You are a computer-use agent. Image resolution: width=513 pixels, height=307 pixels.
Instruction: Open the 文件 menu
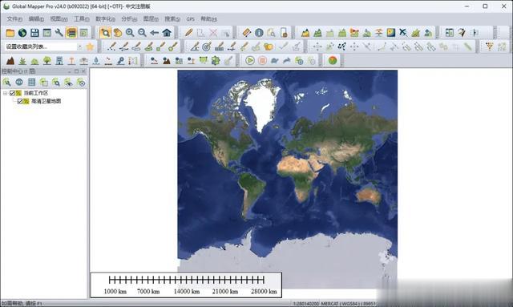(x=14, y=19)
